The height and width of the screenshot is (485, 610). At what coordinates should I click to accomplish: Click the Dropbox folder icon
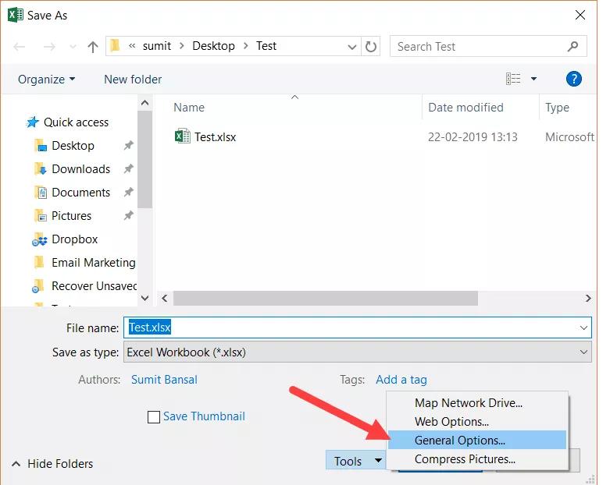tap(39, 239)
